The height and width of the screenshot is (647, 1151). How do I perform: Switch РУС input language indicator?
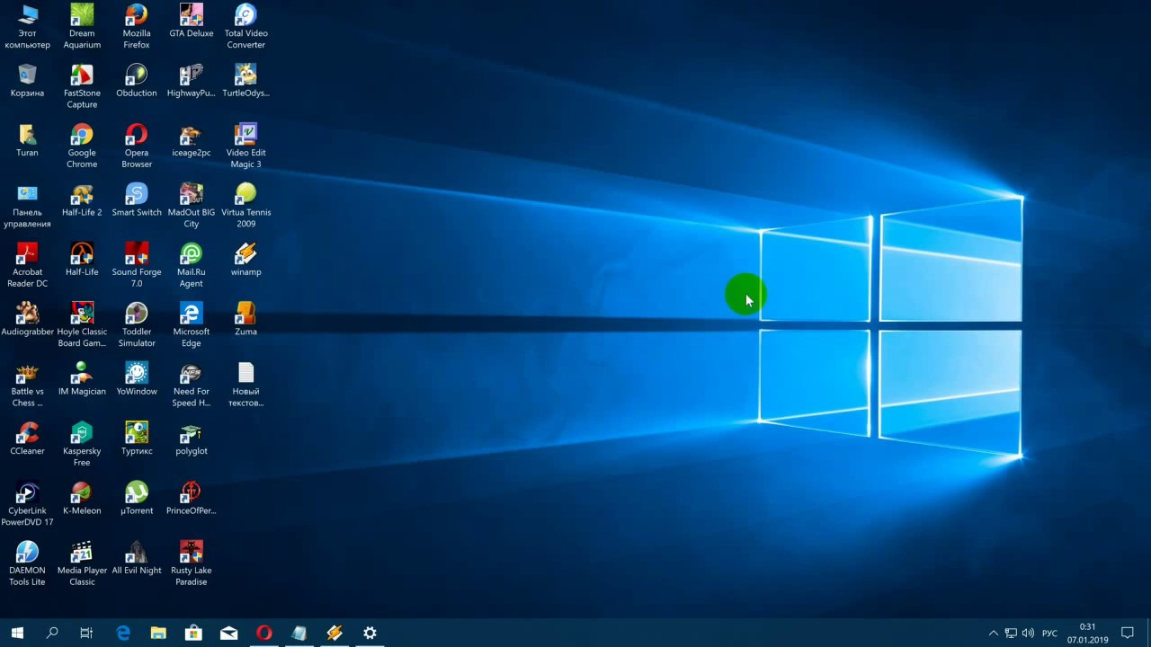[1049, 633]
